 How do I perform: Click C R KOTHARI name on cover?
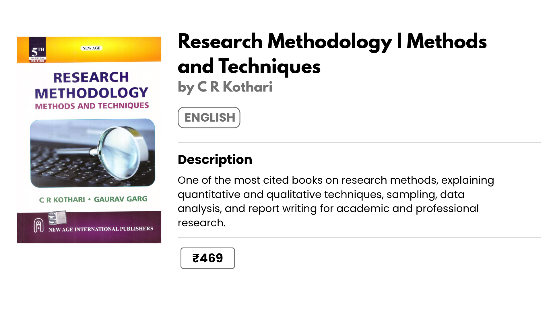pos(62,200)
